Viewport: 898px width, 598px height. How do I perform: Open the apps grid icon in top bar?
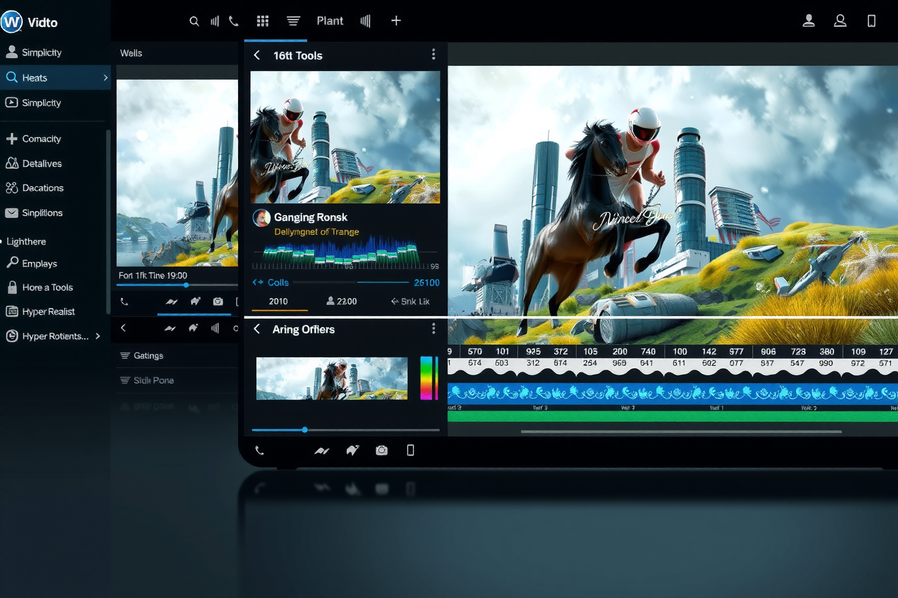tap(263, 21)
